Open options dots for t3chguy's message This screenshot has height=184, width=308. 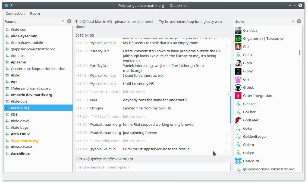[227, 111]
